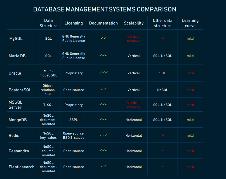Screen dimensions: 226x179
Task: Select MySQL's 'SQL' data structure cell
Action: pyautogui.click(x=48, y=39)
